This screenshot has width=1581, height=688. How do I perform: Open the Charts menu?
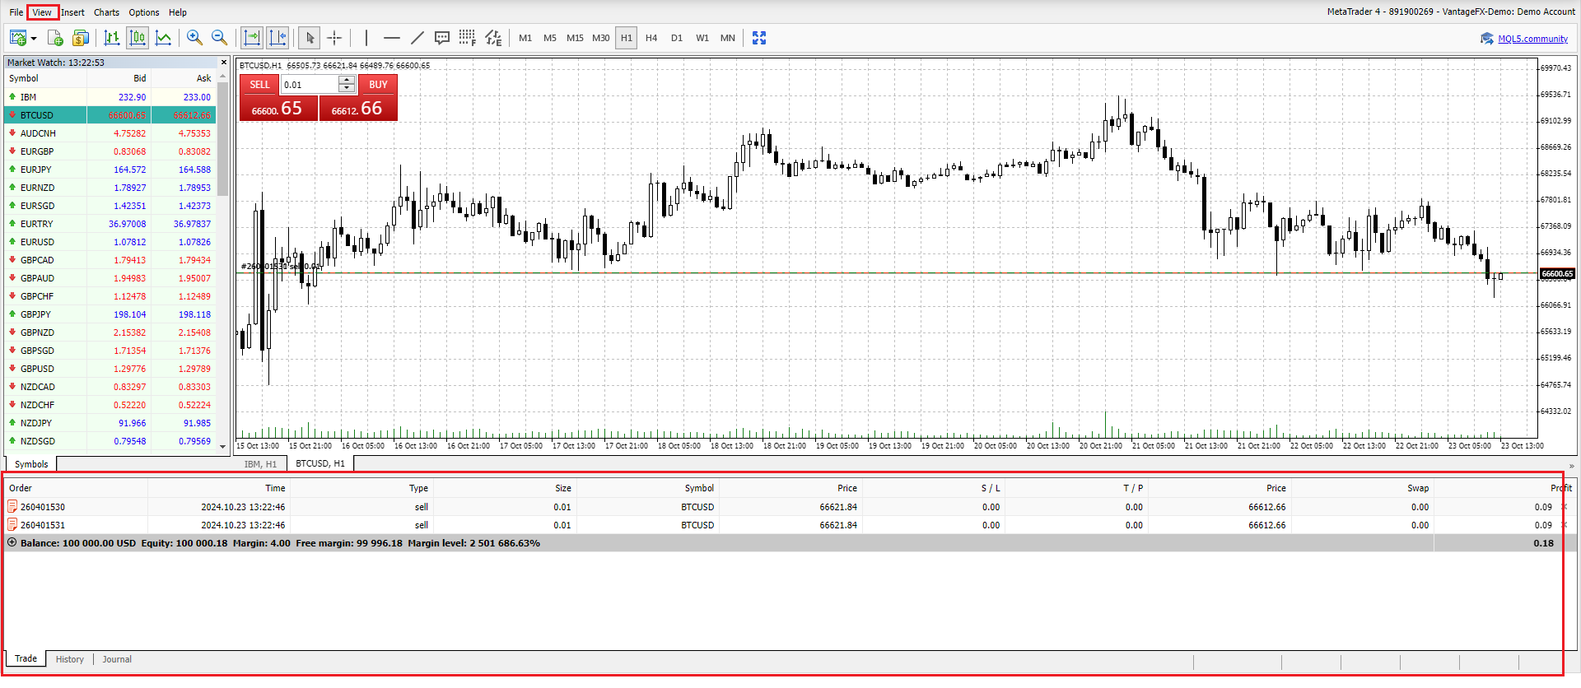(x=106, y=12)
